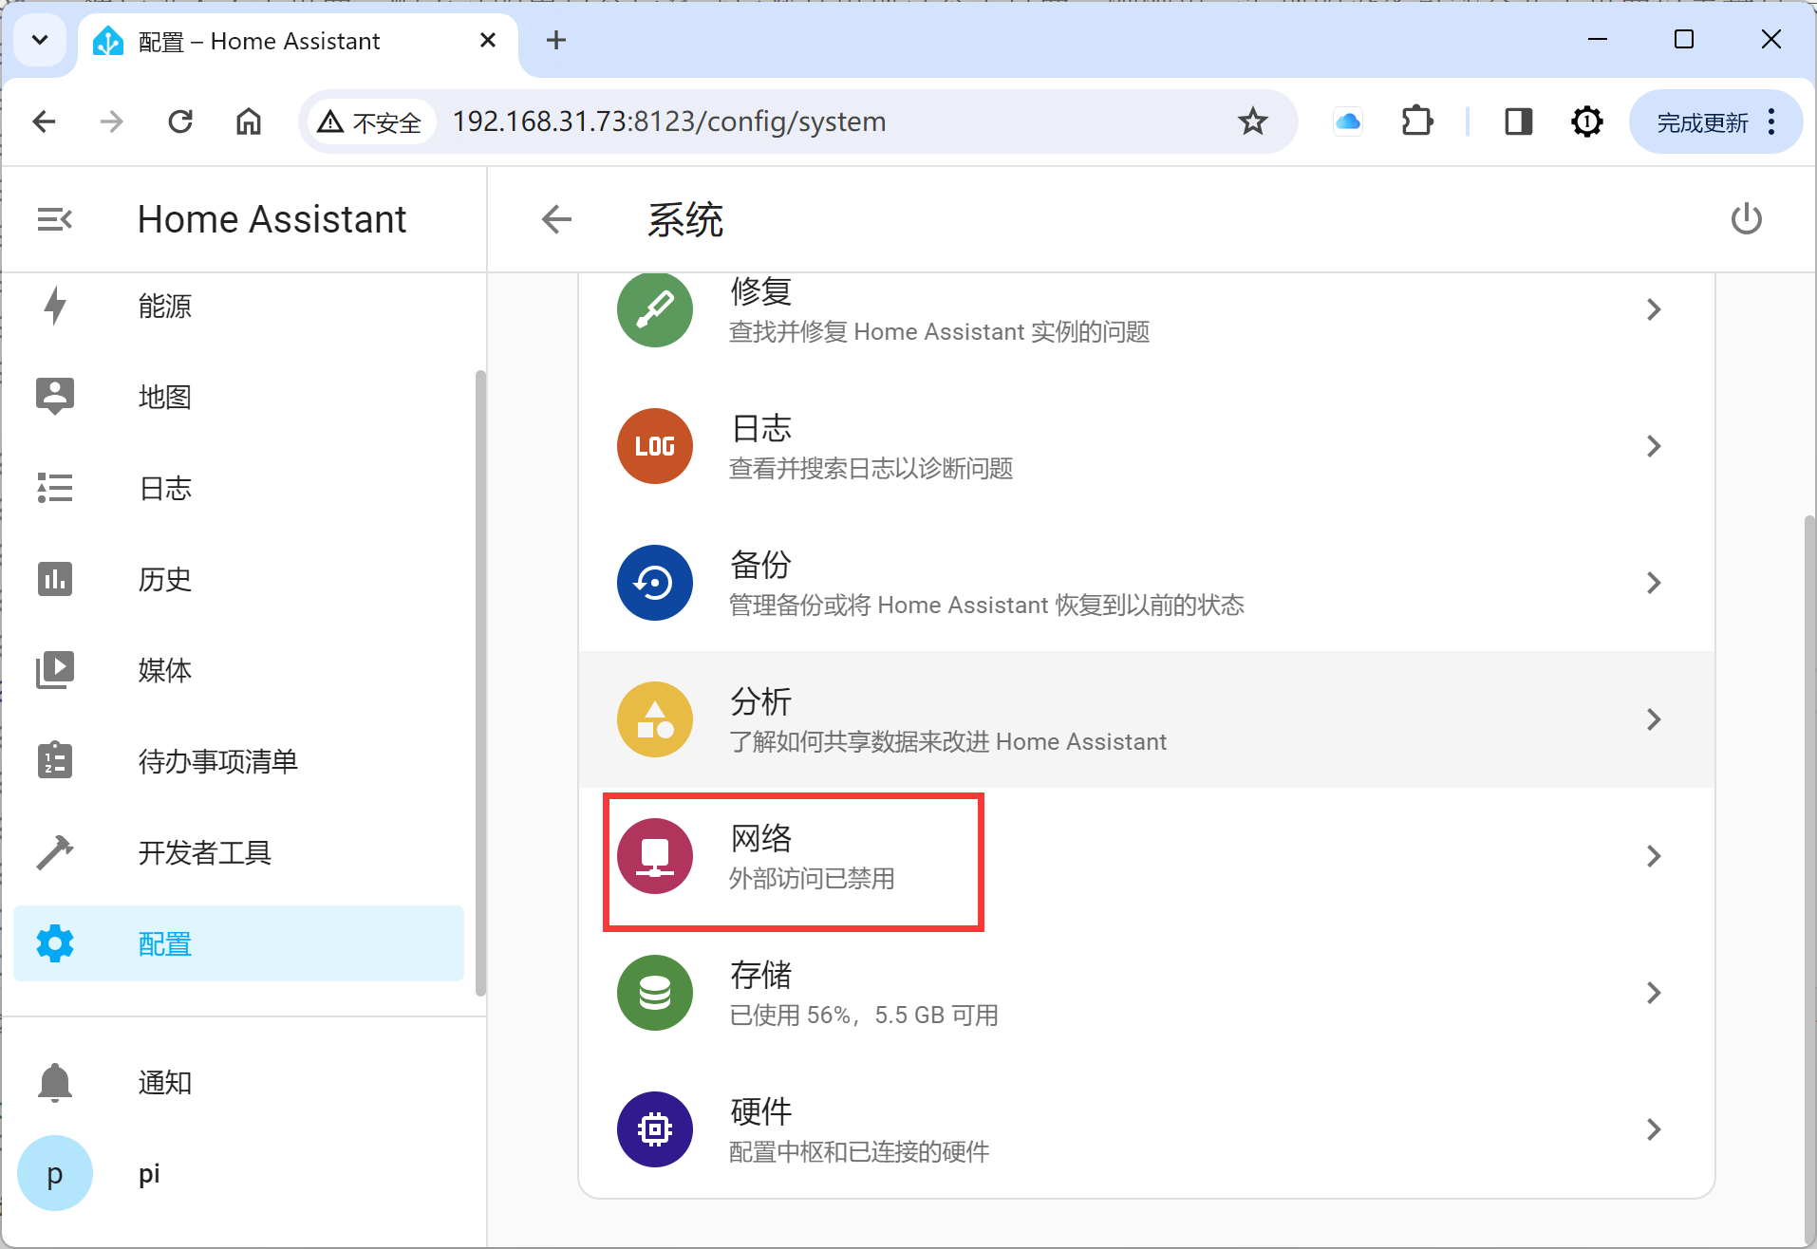Click 已使用 56%, 5.5 GB 可用 text
Viewport: 1817px width, 1249px height.
point(864,1015)
